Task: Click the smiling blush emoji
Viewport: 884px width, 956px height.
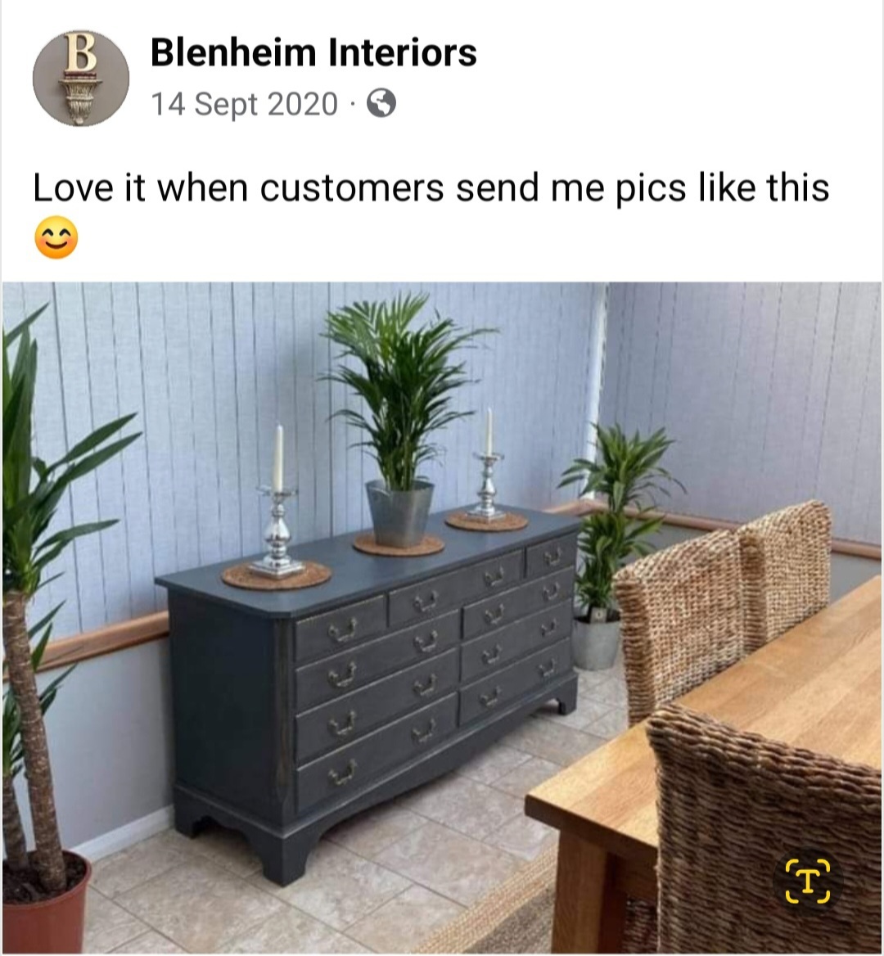Action: (56, 237)
